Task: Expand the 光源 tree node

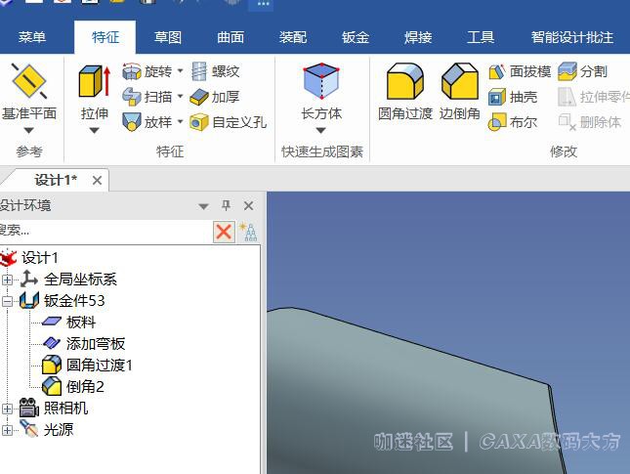Action: (7, 430)
